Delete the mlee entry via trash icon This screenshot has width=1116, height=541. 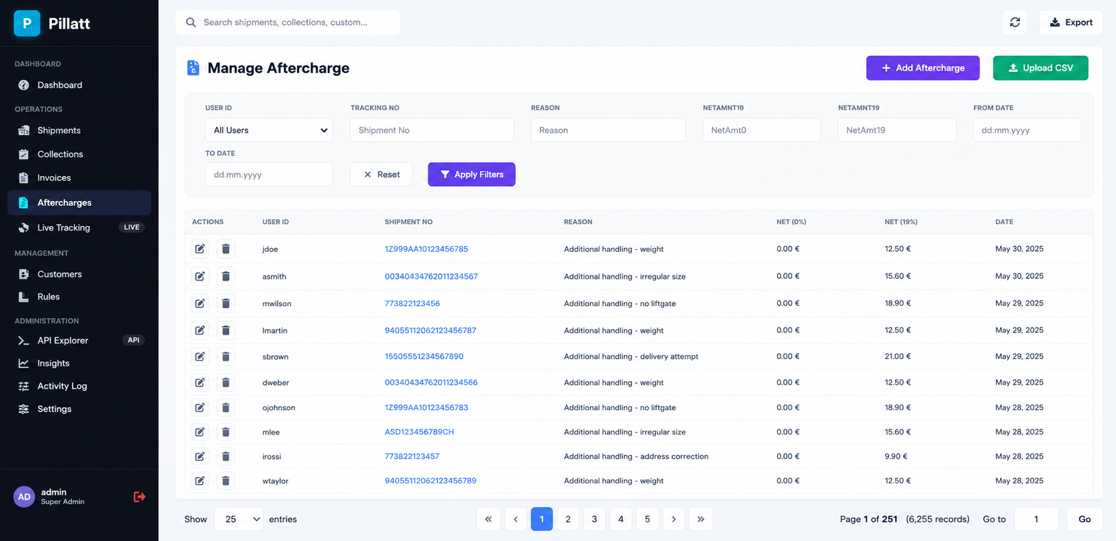point(226,432)
